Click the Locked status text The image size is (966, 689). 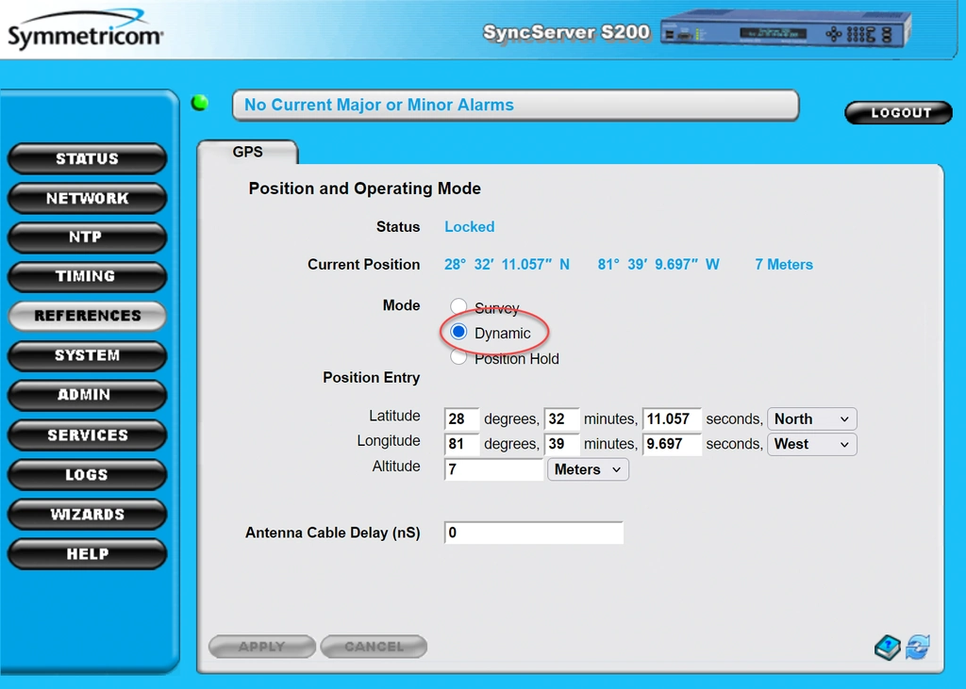coord(470,226)
